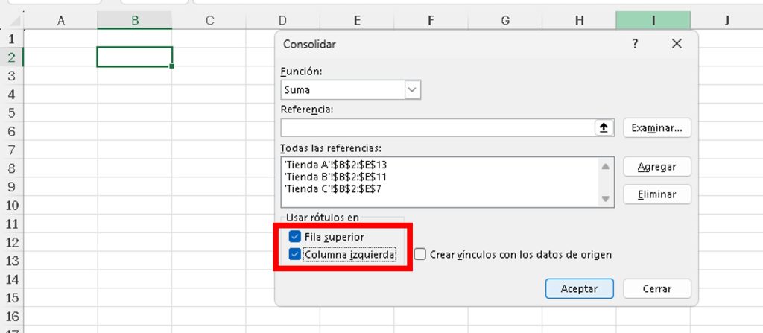Select the 'Tienda A'!$B$2:$E$13 reference
Image resolution: width=763 pixels, height=333 pixels.
[335, 164]
